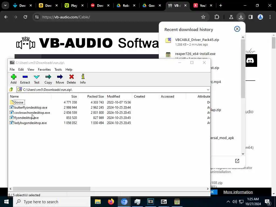Open Chrome three-dot menu
This screenshot has height=207, width=276.
click(270, 17)
